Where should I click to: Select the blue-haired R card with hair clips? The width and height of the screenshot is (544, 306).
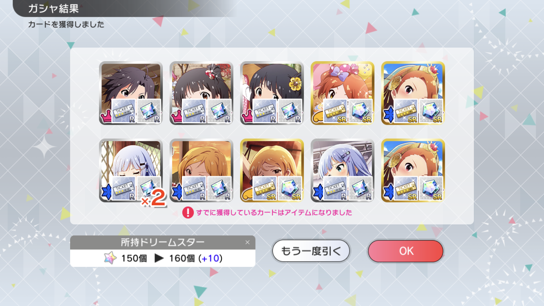point(343,170)
